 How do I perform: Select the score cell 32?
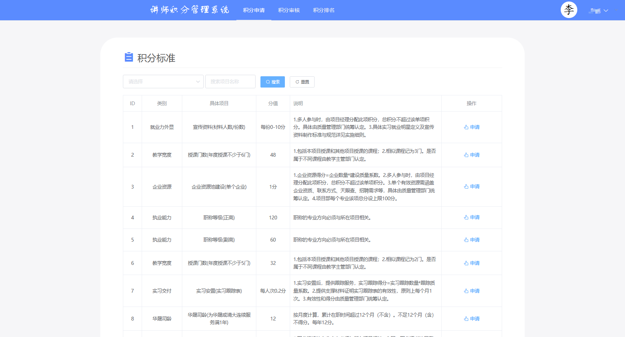click(x=273, y=263)
